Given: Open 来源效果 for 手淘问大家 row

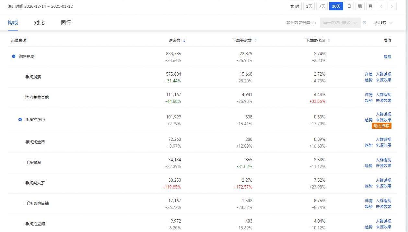Looking at the screenshot, I should [383, 186].
